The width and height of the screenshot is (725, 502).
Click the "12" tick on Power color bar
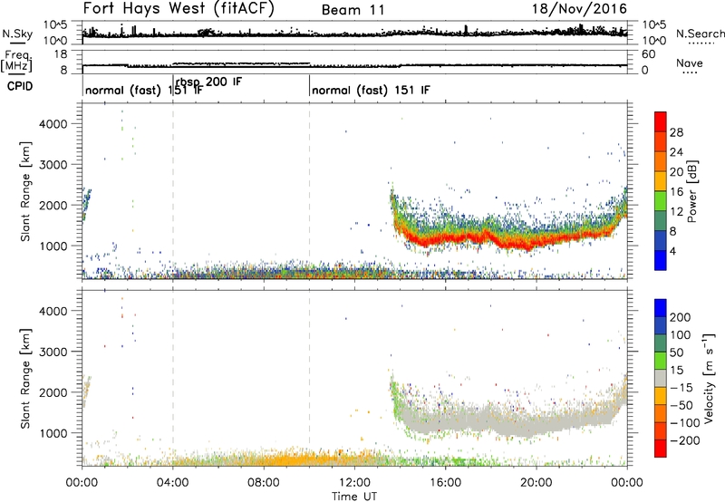coord(676,212)
